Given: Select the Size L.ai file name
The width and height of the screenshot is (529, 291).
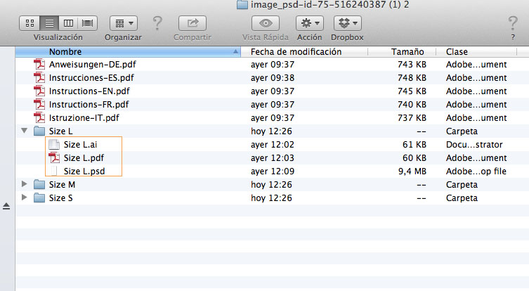Looking at the screenshot, I should (x=80, y=145).
